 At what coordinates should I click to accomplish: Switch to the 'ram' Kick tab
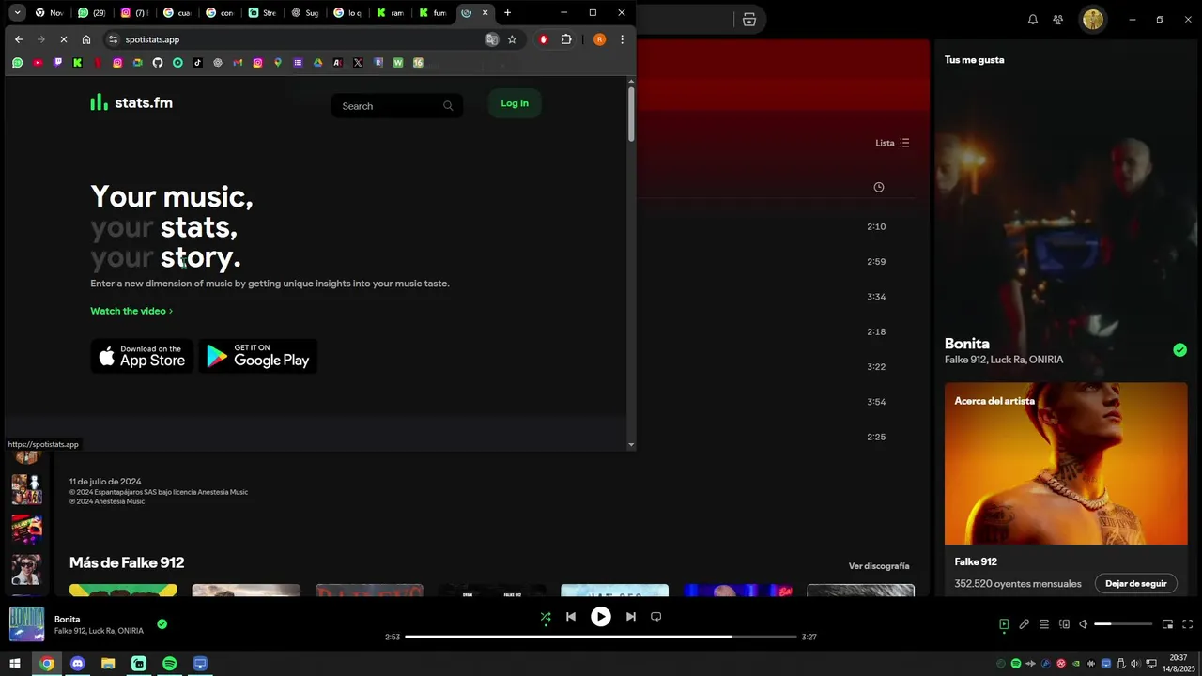391,13
